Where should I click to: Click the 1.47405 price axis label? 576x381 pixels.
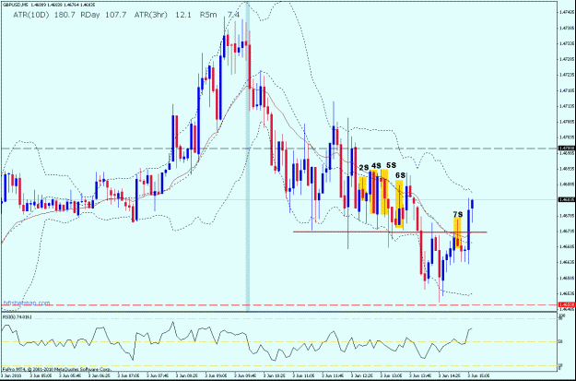566,12
